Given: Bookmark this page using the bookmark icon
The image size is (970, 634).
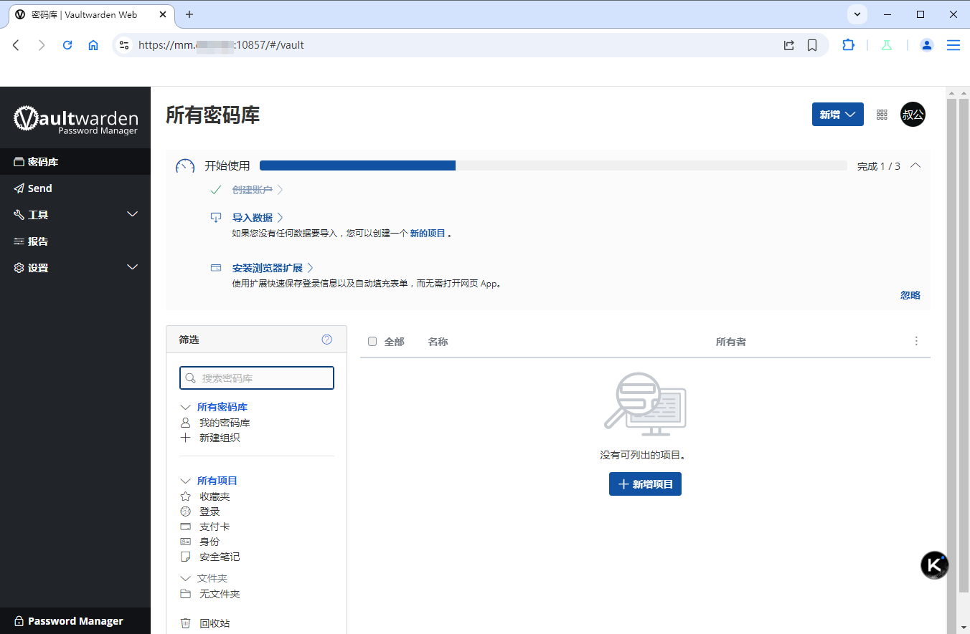Looking at the screenshot, I should pos(812,45).
